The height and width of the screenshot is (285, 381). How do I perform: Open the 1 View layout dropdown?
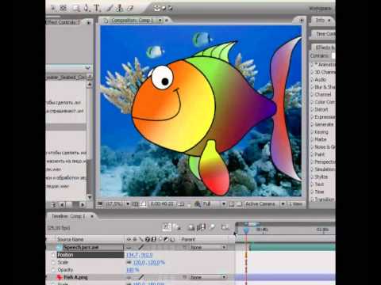point(295,204)
